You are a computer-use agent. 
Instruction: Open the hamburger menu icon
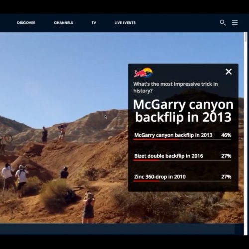coord(235,22)
